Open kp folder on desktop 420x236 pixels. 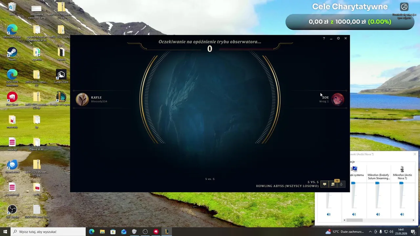pyautogui.click(x=36, y=122)
